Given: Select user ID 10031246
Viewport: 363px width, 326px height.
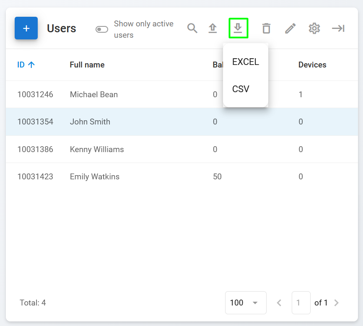Looking at the screenshot, I should tap(35, 94).
